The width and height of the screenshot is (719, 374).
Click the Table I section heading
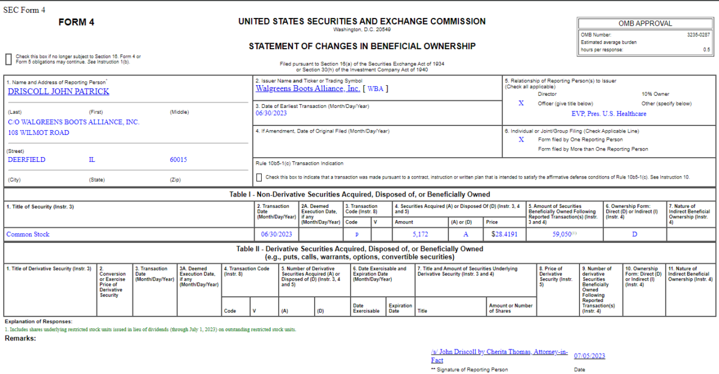359,194
